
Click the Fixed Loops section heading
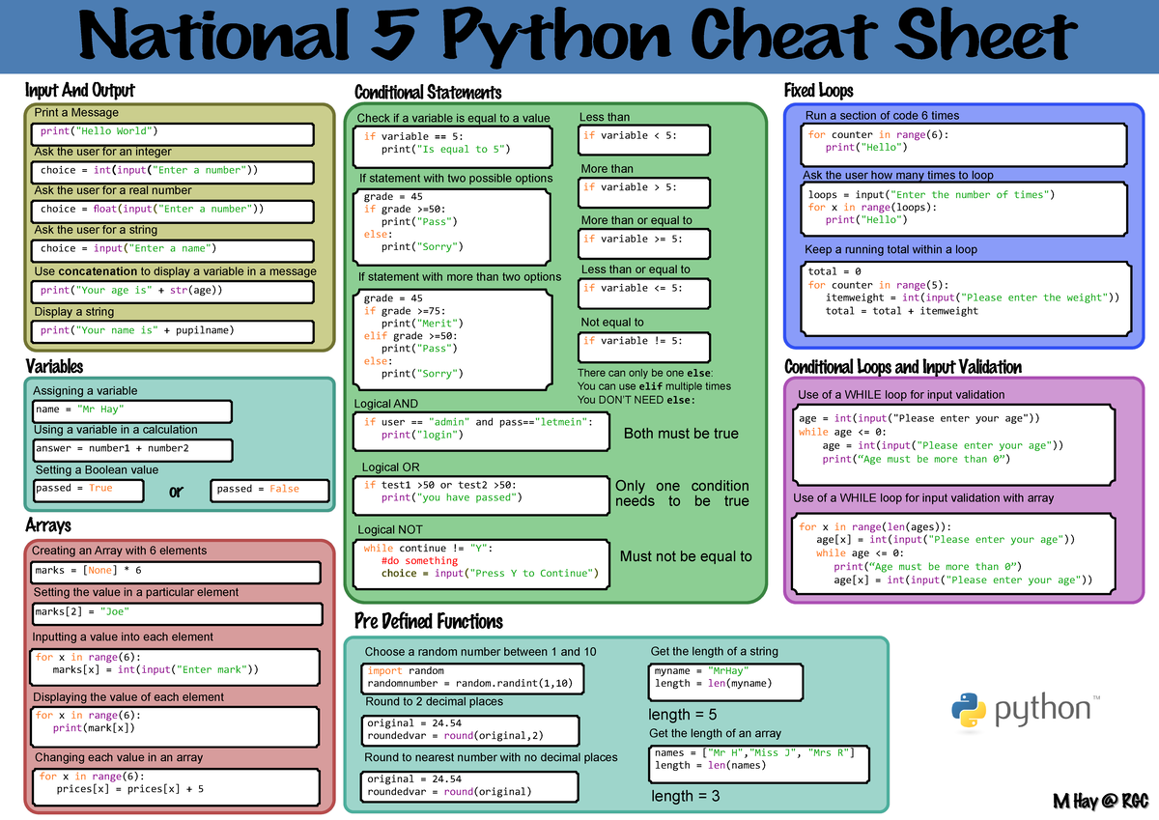(818, 91)
